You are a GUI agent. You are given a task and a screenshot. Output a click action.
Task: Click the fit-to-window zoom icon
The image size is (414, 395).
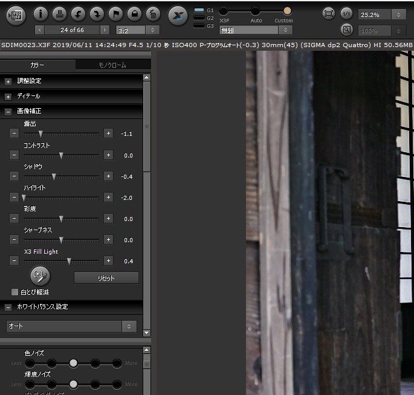[328, 13]
